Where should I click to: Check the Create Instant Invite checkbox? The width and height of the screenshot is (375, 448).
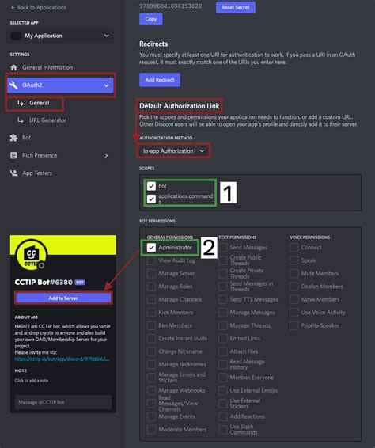click(x=151, y=339)
